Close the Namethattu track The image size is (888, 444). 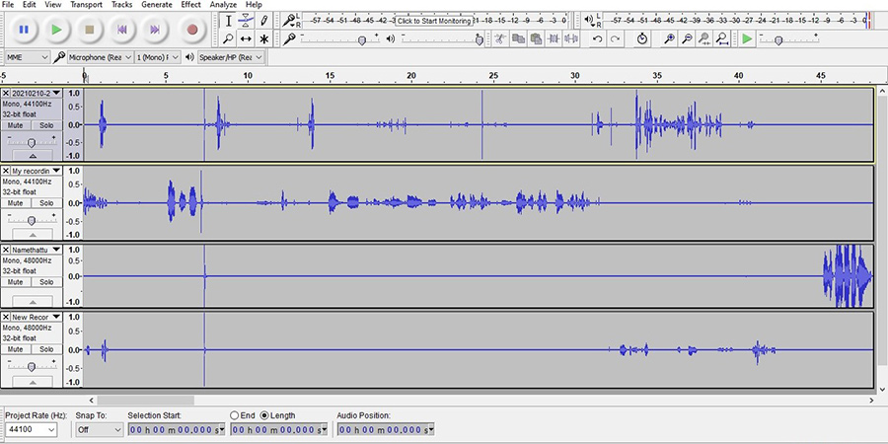tap(6, 250)
